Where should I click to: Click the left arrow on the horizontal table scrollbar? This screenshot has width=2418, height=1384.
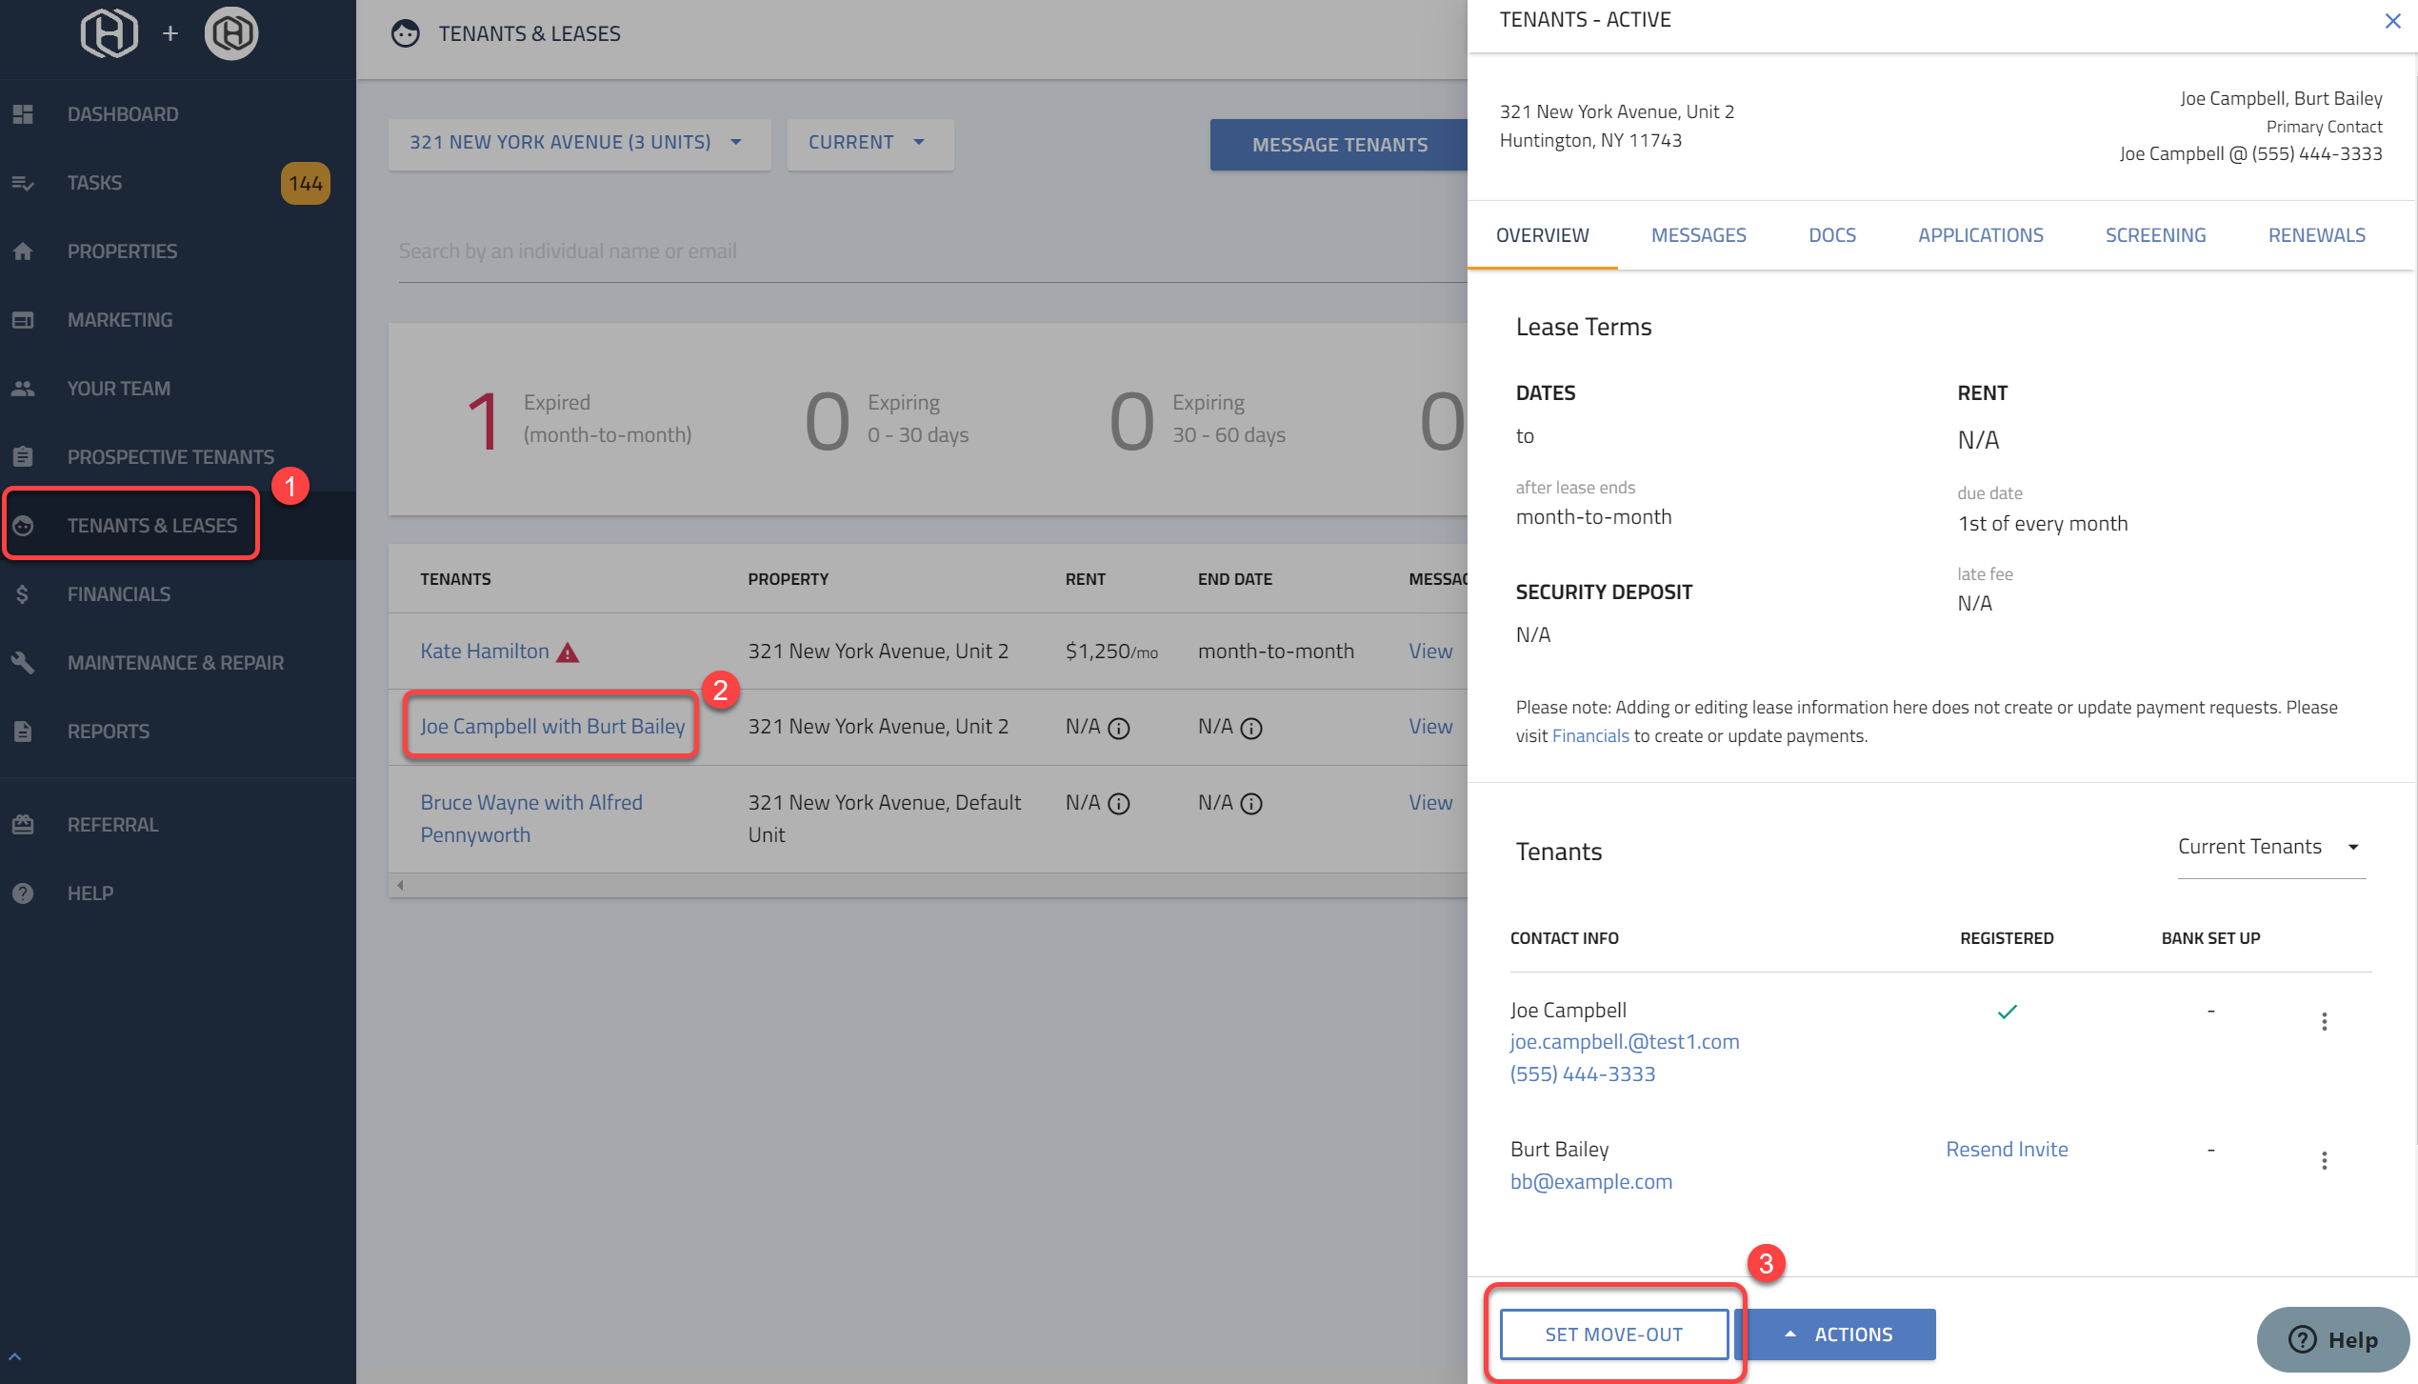[x=401, y=885]
